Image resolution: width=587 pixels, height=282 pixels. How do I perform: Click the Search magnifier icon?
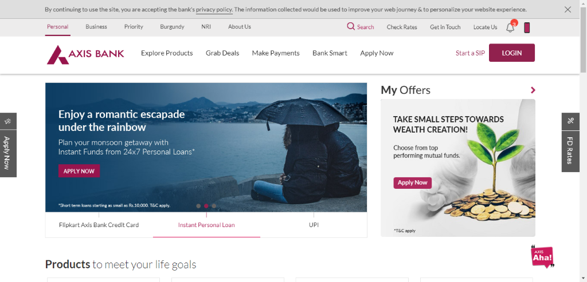351,26
